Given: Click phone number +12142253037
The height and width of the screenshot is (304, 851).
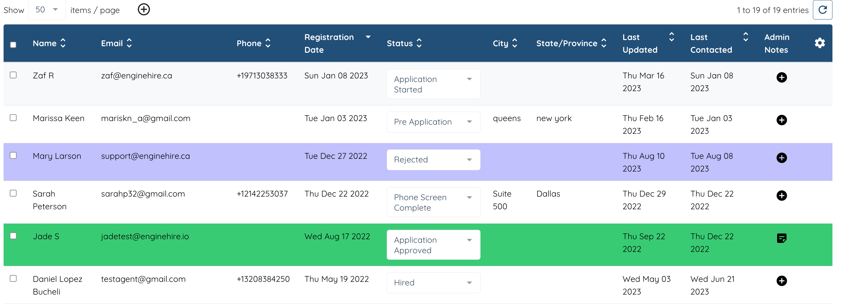Looking at the screenshot, I should [x=262, y=194].
